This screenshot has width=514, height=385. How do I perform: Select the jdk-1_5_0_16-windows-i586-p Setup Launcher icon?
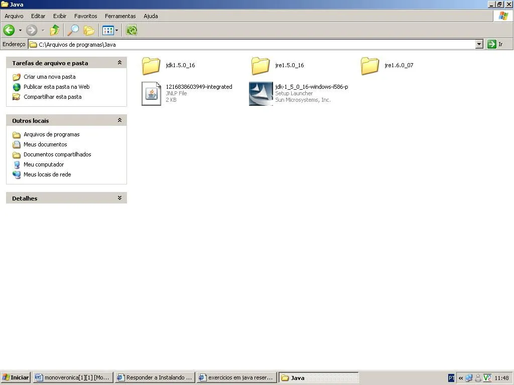pos(261,94)
